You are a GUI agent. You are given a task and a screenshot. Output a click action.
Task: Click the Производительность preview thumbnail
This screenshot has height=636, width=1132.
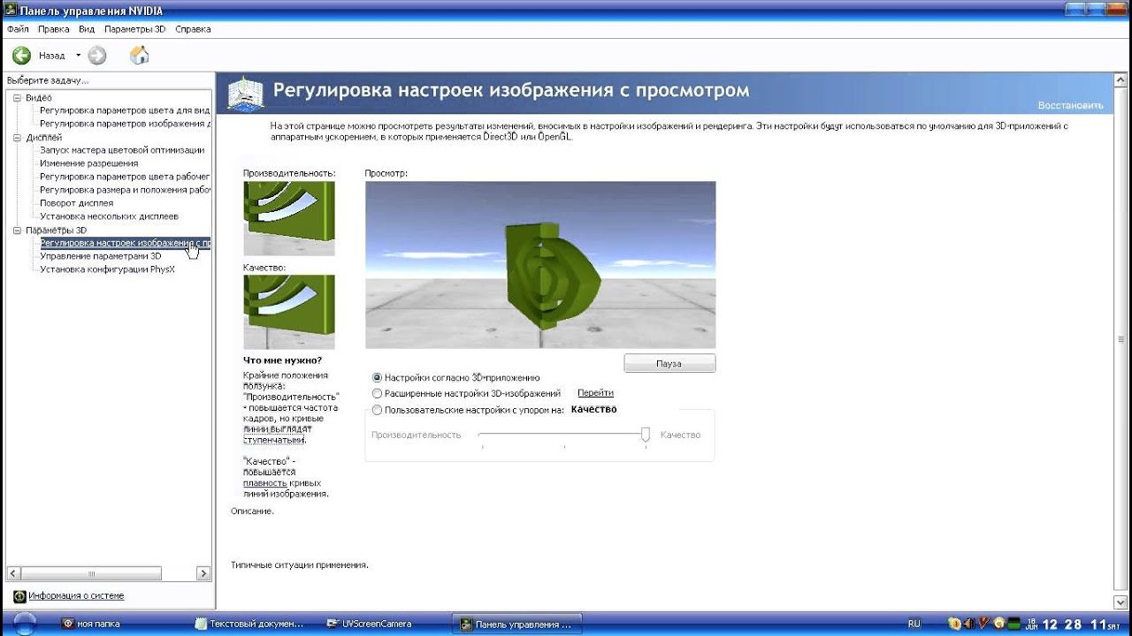pyautogui.click(x=289, y=218)
